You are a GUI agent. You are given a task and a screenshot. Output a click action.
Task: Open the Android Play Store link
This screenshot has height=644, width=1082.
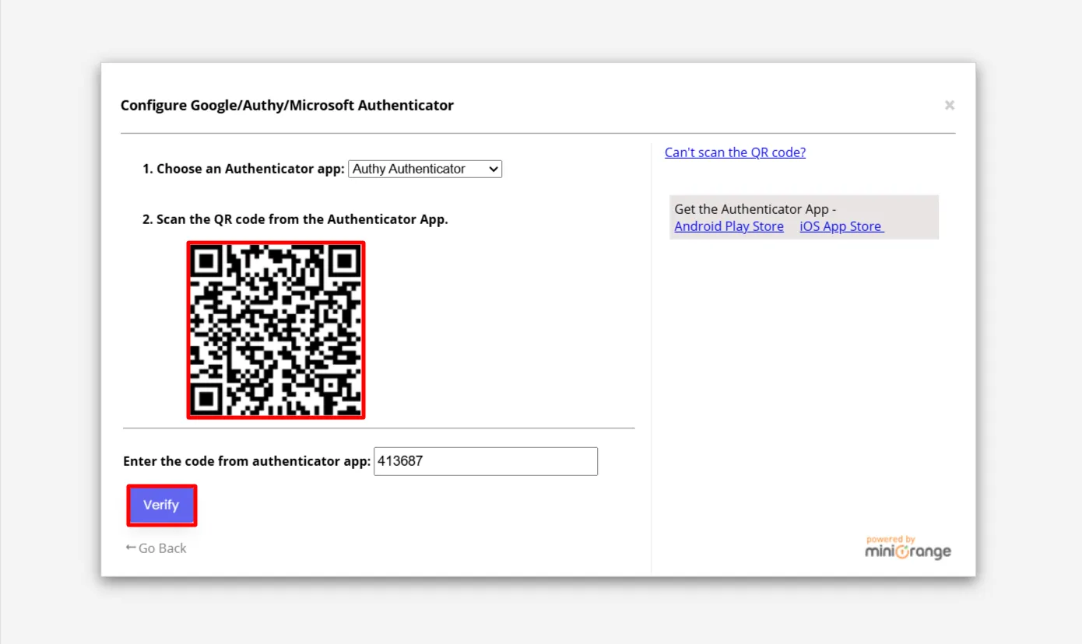(x=729, y=226)
